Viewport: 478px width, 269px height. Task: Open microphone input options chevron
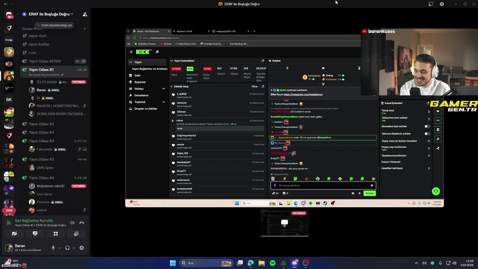click(x=59, y=248)
